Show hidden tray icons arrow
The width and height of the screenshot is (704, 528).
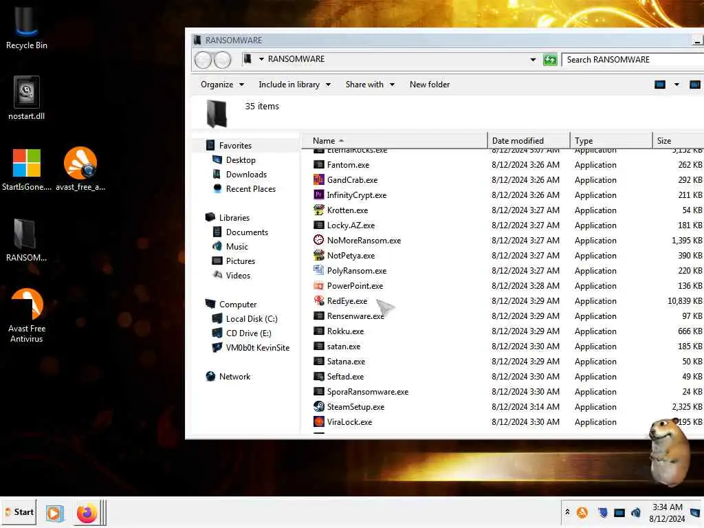point(567,511)
